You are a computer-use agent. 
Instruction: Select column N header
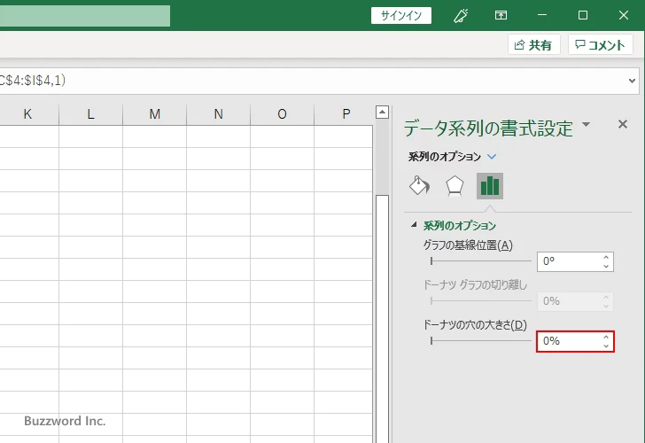219,114
